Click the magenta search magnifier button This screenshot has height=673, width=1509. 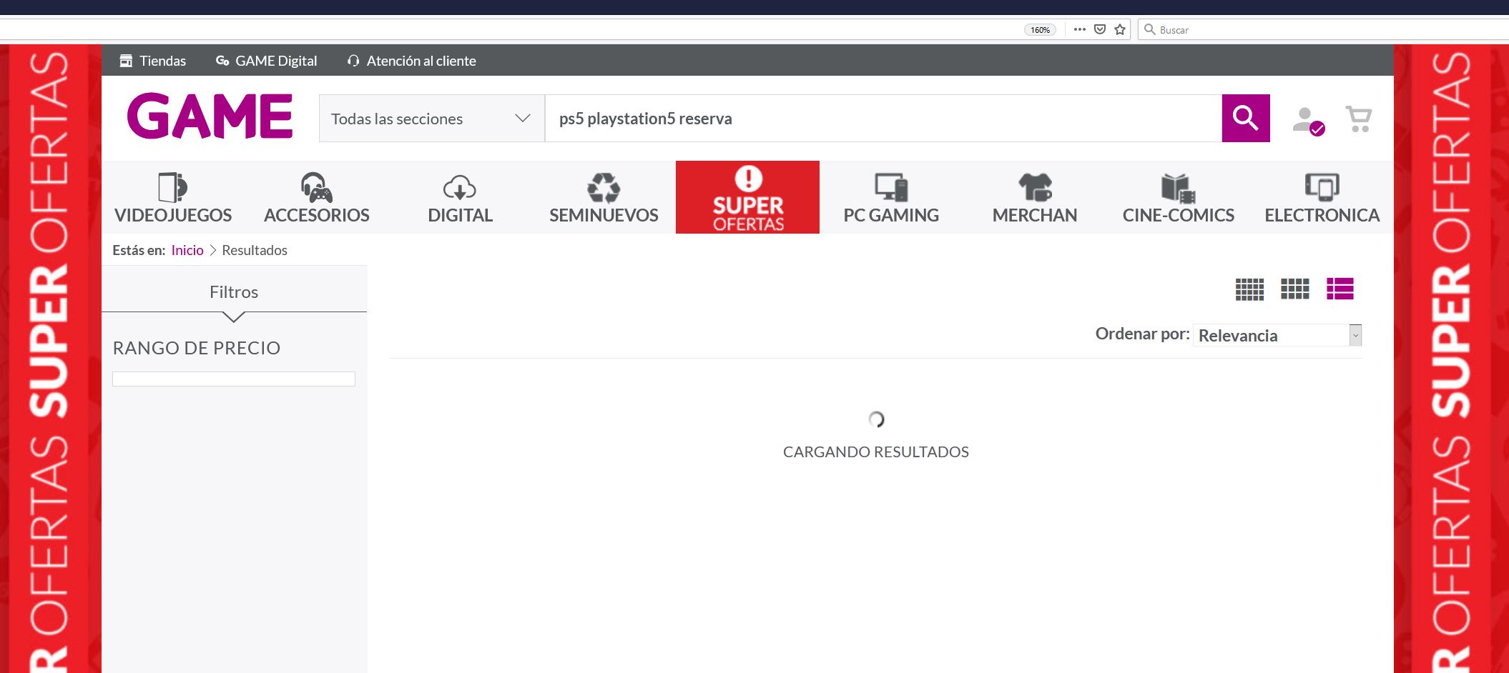tap(1246, 118)
